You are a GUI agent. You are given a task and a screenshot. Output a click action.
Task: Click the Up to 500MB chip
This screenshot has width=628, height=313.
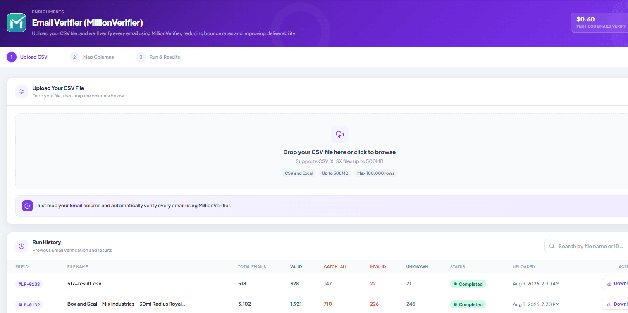tap(335, 173)
